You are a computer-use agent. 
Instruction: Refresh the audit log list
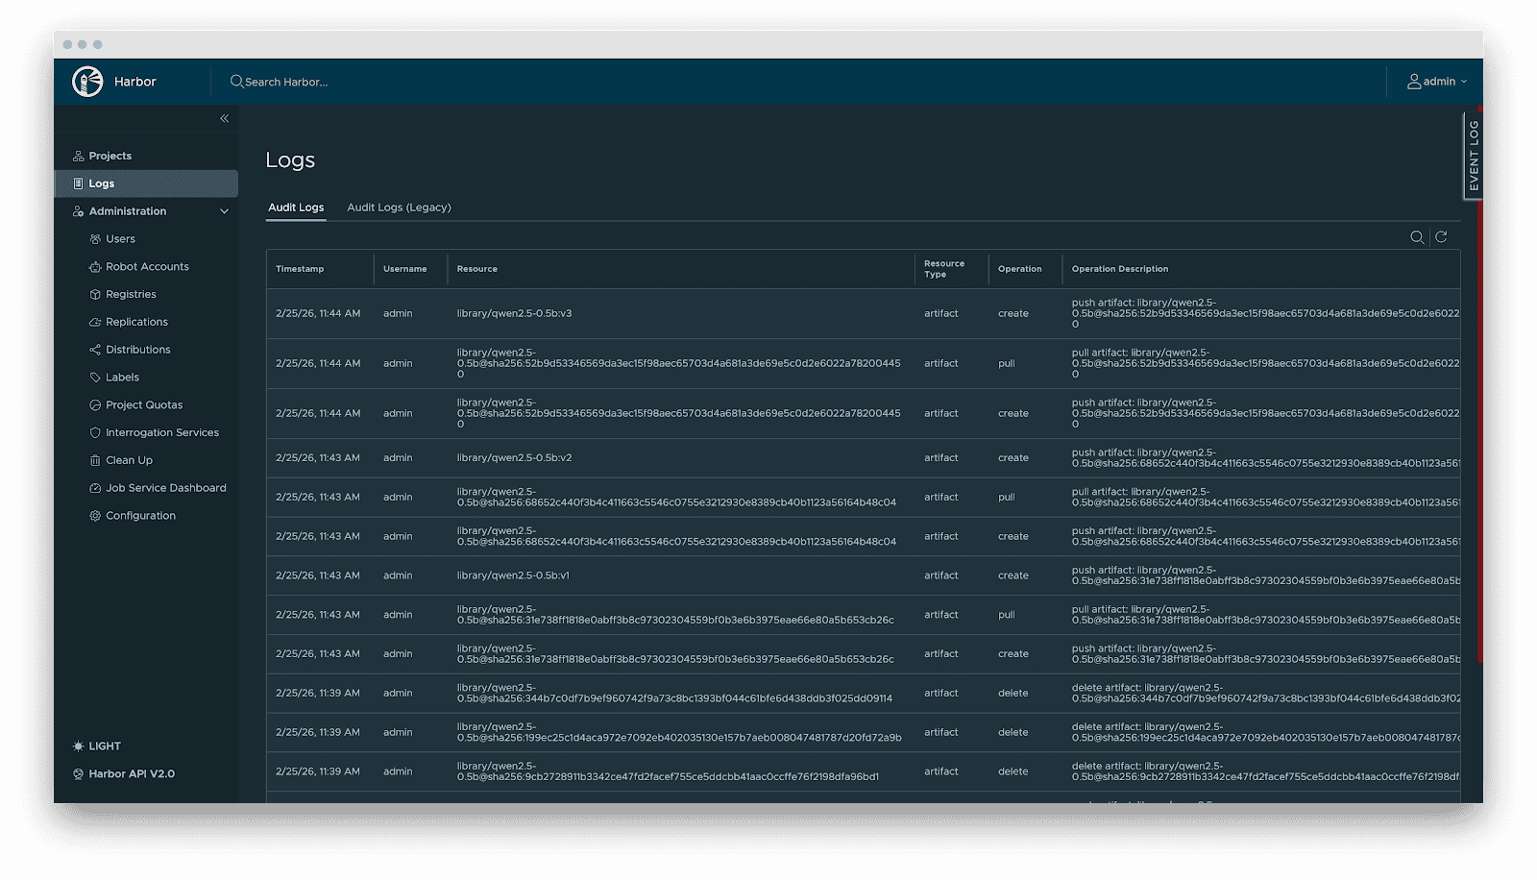(1439, 236)
